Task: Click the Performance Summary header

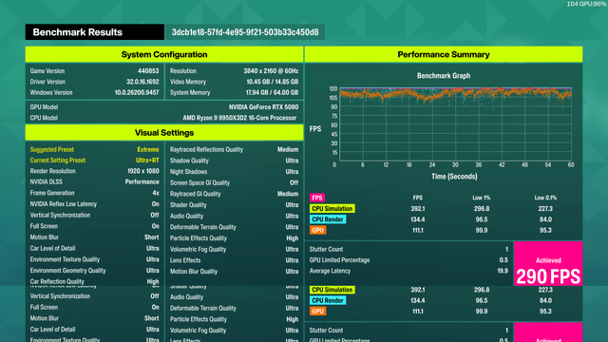Action: [444, 55]
